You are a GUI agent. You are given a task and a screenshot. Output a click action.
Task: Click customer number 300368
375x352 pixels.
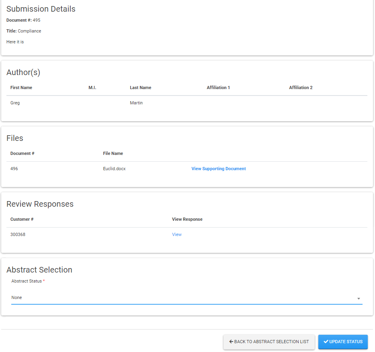pos(18,234)
